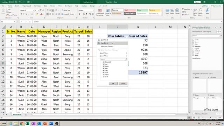Uncheck (Select All) in filter list

click(104, 62)
